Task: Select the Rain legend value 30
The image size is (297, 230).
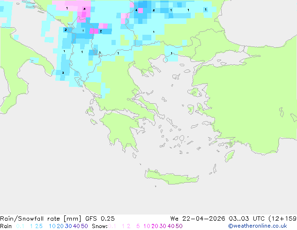Action: point(68,226)
